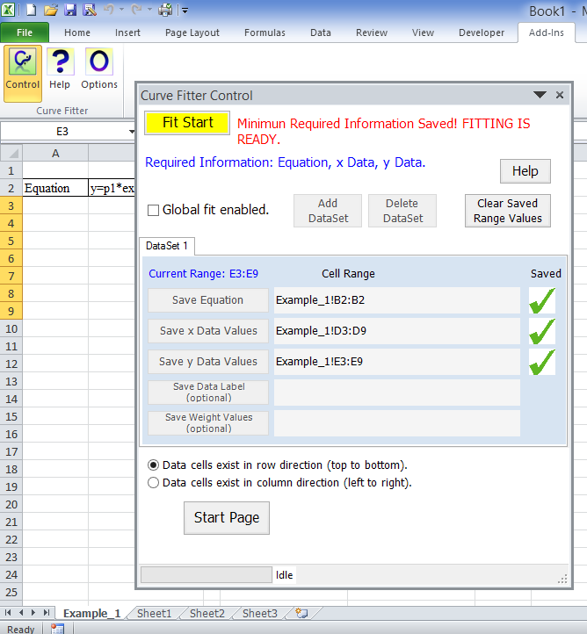
Task: Switch to the Sheet1 worksheet tab
Action: click(154, 614)
